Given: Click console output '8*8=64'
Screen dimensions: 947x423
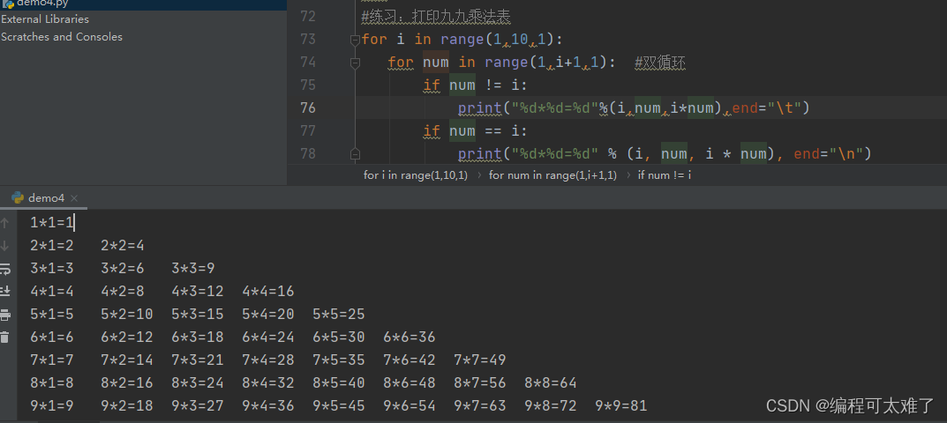Looking at the screenshot, I should point(551,383).
